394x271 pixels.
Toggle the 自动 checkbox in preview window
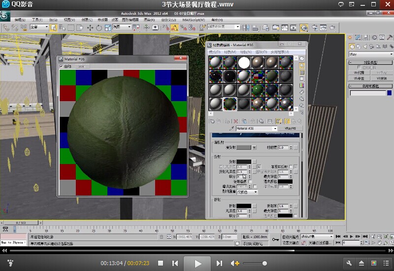[61, 66]
